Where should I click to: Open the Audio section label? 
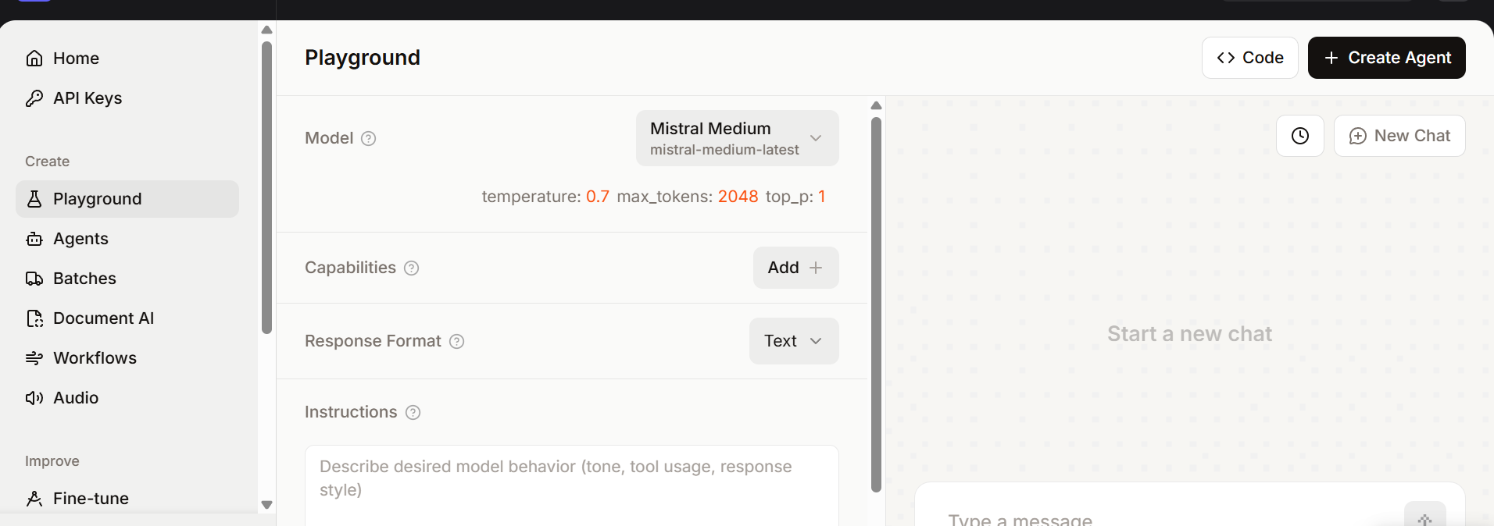coord(76,398)
